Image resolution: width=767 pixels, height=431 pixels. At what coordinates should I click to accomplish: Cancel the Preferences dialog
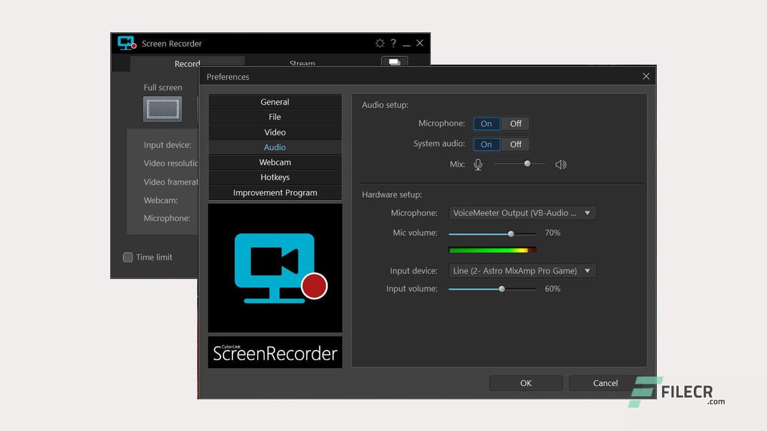tap(605, 383)
